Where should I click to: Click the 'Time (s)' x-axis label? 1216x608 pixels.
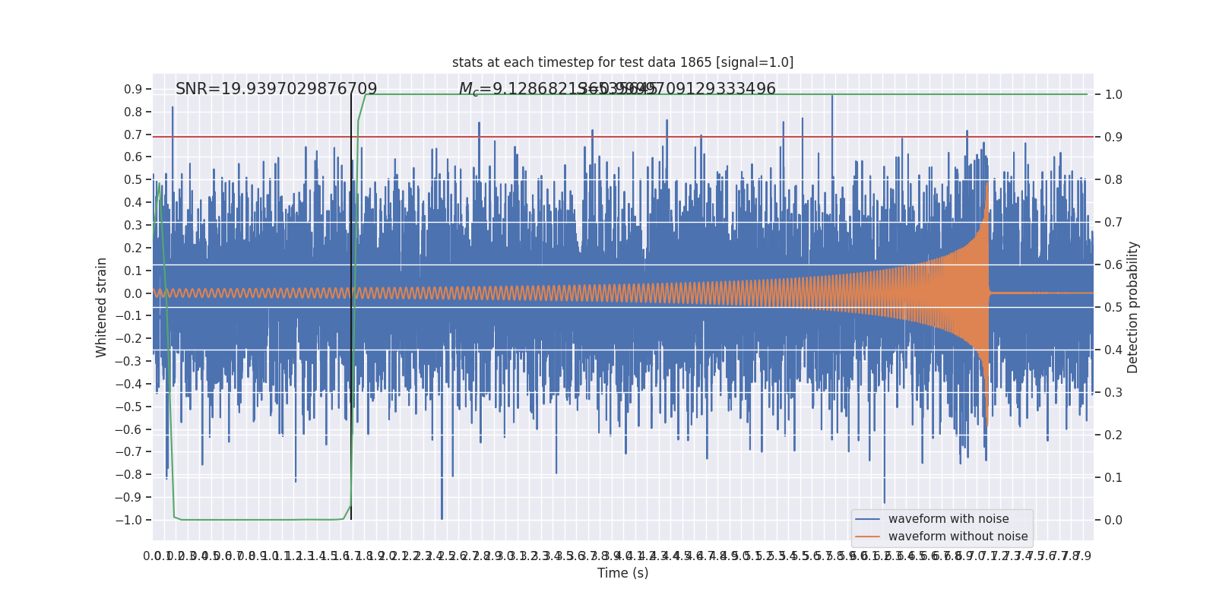pyautogui.click(x=622, y=573)
